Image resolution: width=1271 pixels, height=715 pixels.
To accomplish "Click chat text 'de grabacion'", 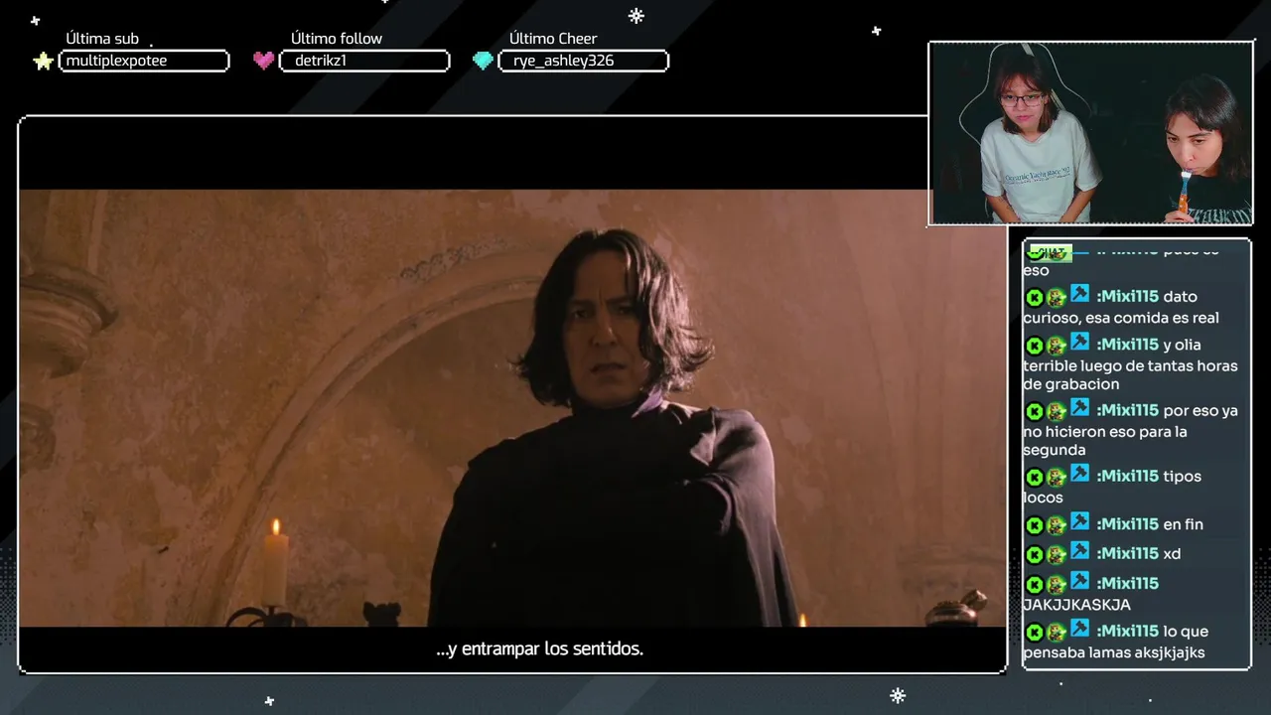I will pyautogui.click(x=1071, y=385).
